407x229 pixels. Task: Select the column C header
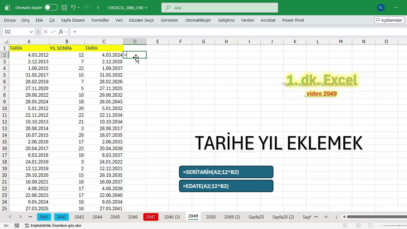pyautogui.click(x=104, y=42)
